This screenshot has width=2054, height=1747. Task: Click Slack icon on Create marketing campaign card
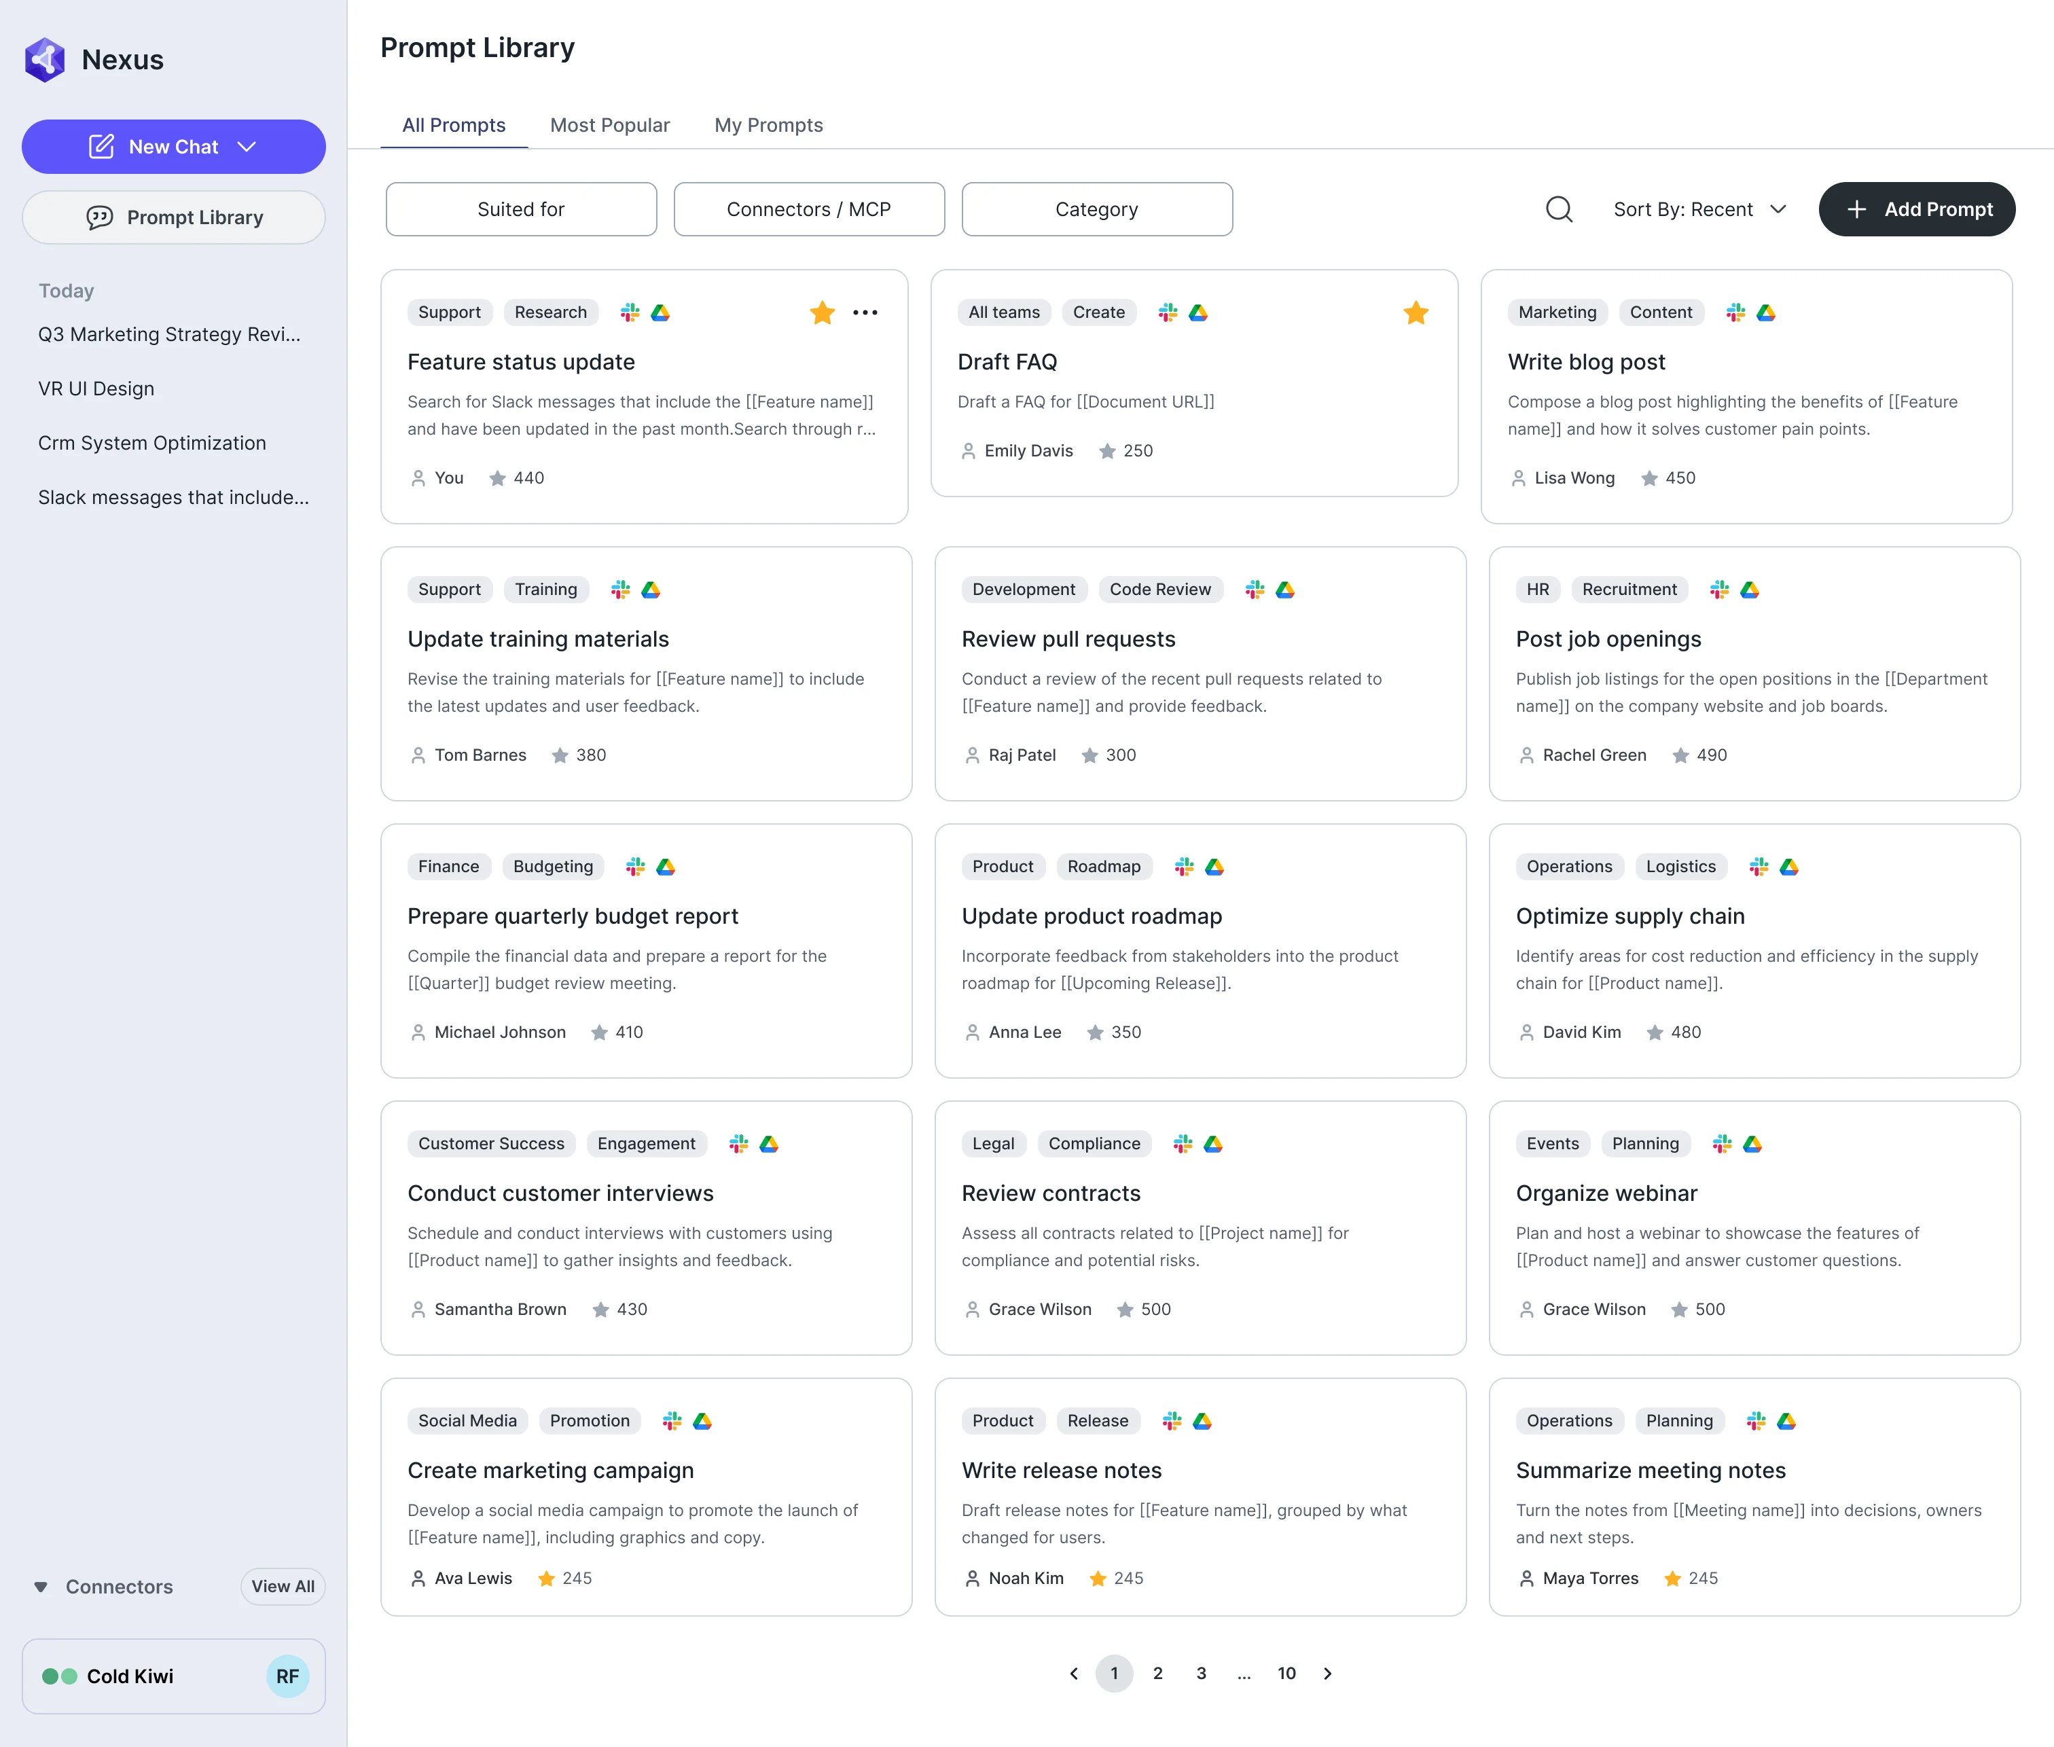point(672,1421)
